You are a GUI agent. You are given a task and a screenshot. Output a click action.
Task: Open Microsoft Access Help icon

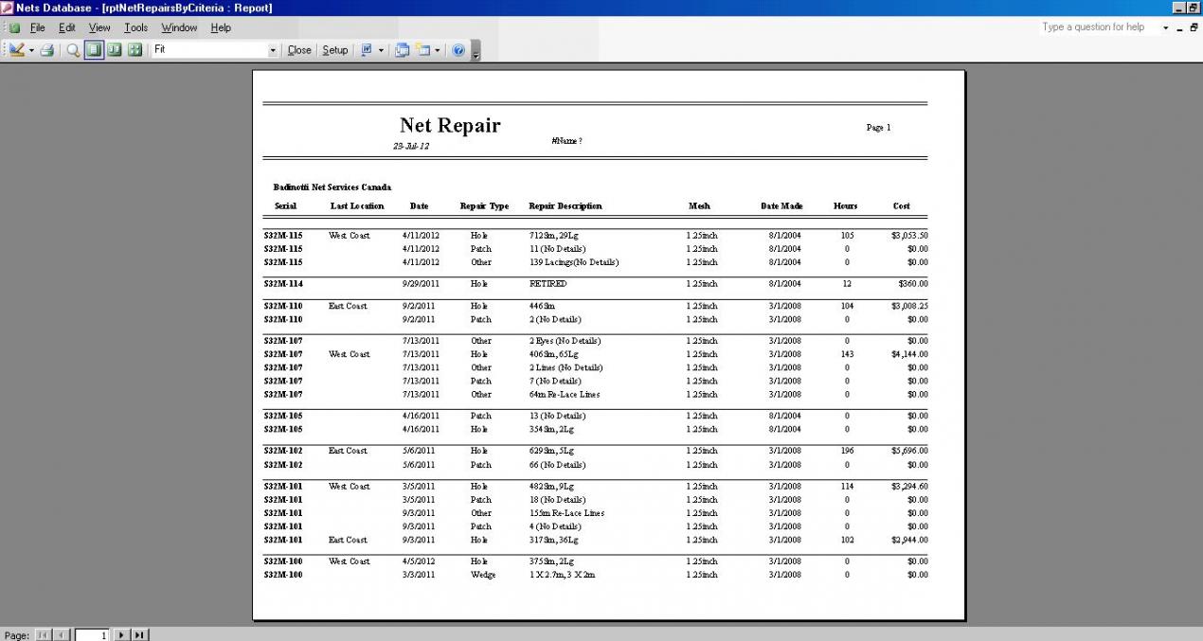pyautogui.click(x=458, y=50)
